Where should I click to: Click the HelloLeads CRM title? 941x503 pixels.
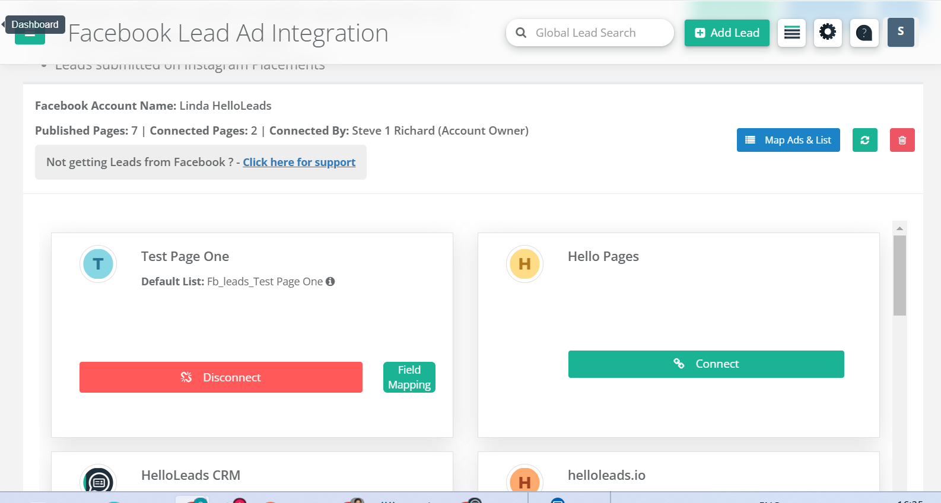point(190,475)
